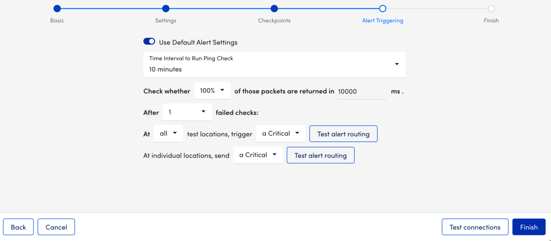Screen dimensions: 551x241
Task: Toggle Use Default Alert Settings switch
Action: [149, 42]
